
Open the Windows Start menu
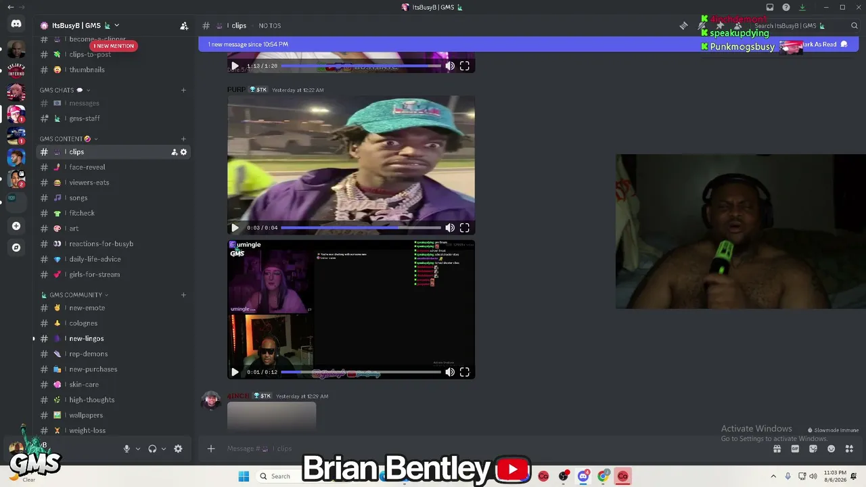244,476
